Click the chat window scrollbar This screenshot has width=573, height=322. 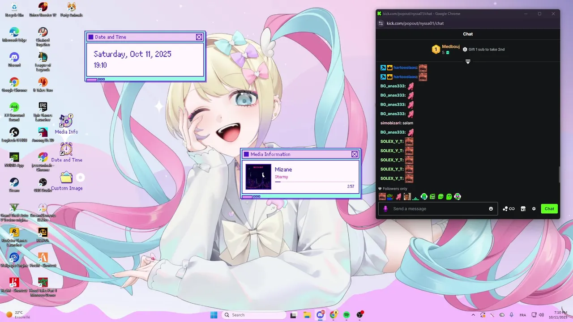click(558, 174)
